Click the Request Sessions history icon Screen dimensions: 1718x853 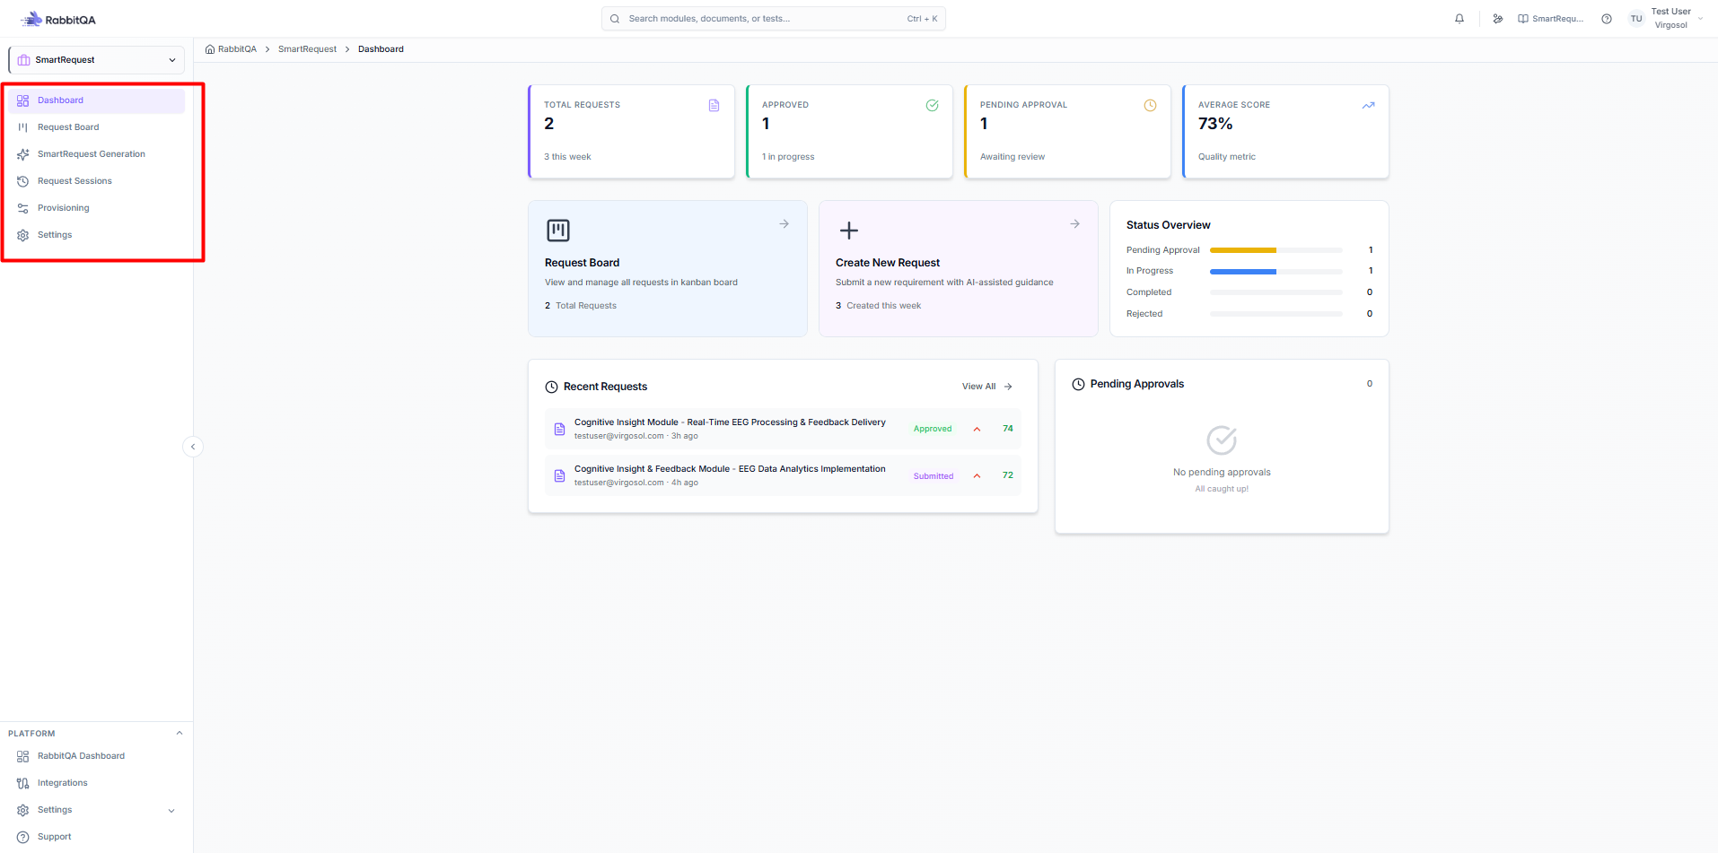tap(23, 181)
